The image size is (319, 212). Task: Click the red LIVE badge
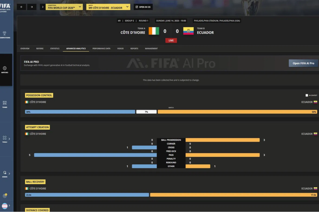[x=171, y=41]
